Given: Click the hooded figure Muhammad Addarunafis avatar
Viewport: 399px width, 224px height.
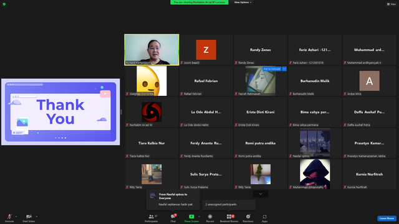Looking at the screenshot, I should pos(315,174).
